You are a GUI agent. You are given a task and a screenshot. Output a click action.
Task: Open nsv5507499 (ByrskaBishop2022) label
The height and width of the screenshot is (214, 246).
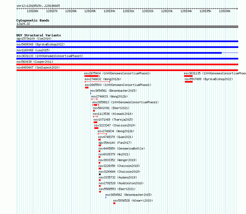point(209,79)
